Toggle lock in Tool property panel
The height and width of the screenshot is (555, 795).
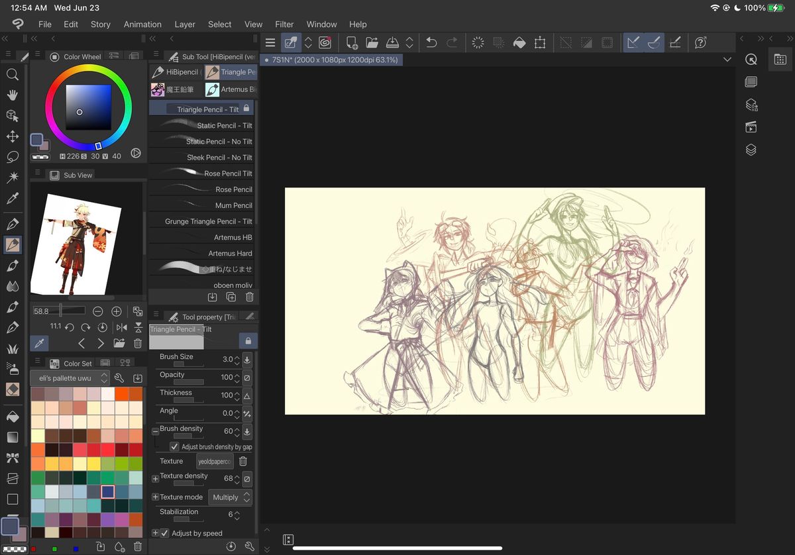click(x=248, y=340)
